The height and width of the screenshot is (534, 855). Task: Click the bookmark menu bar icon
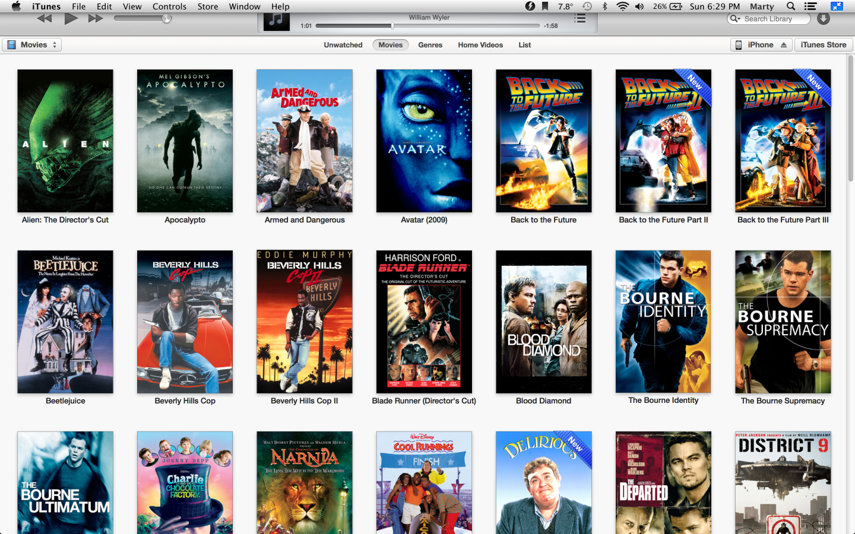click(x=545, y=7)
